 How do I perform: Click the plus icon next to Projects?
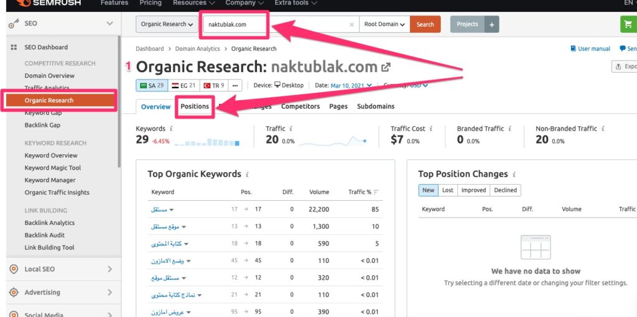click(491, 24)
